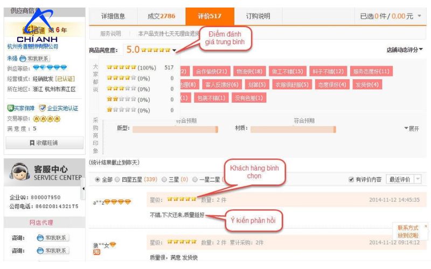This screenshot has width=431, height=269.
Task: Switch to the 详细信息 tab
Action: click(x=113, y=16)
